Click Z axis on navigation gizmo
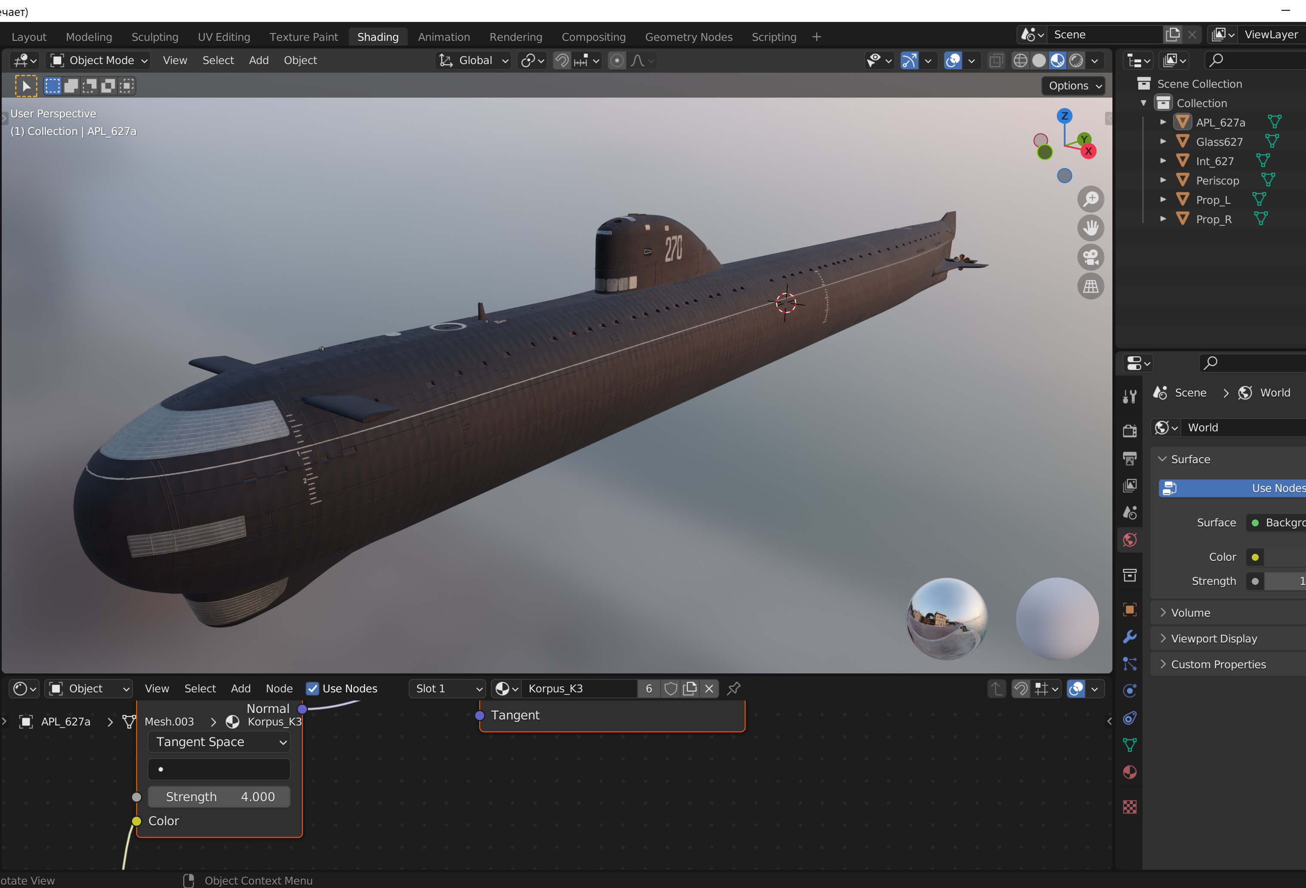This screenshot has width=1306, height=888. click(x=1064, y=116)
